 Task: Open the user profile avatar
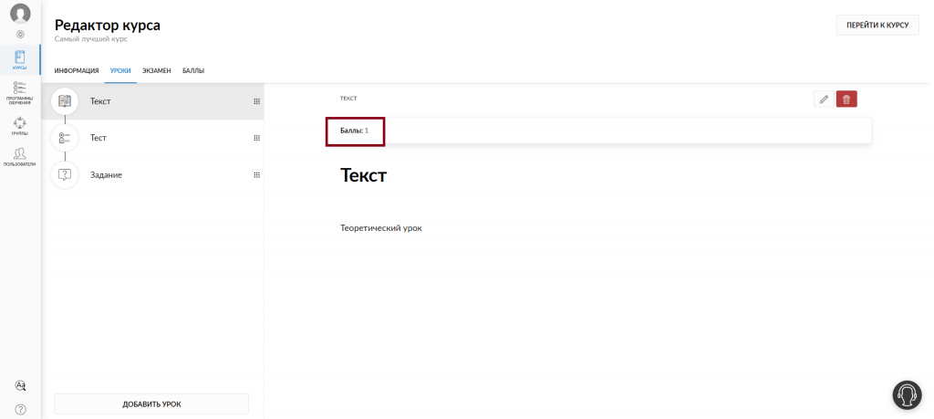coord(20,13)
